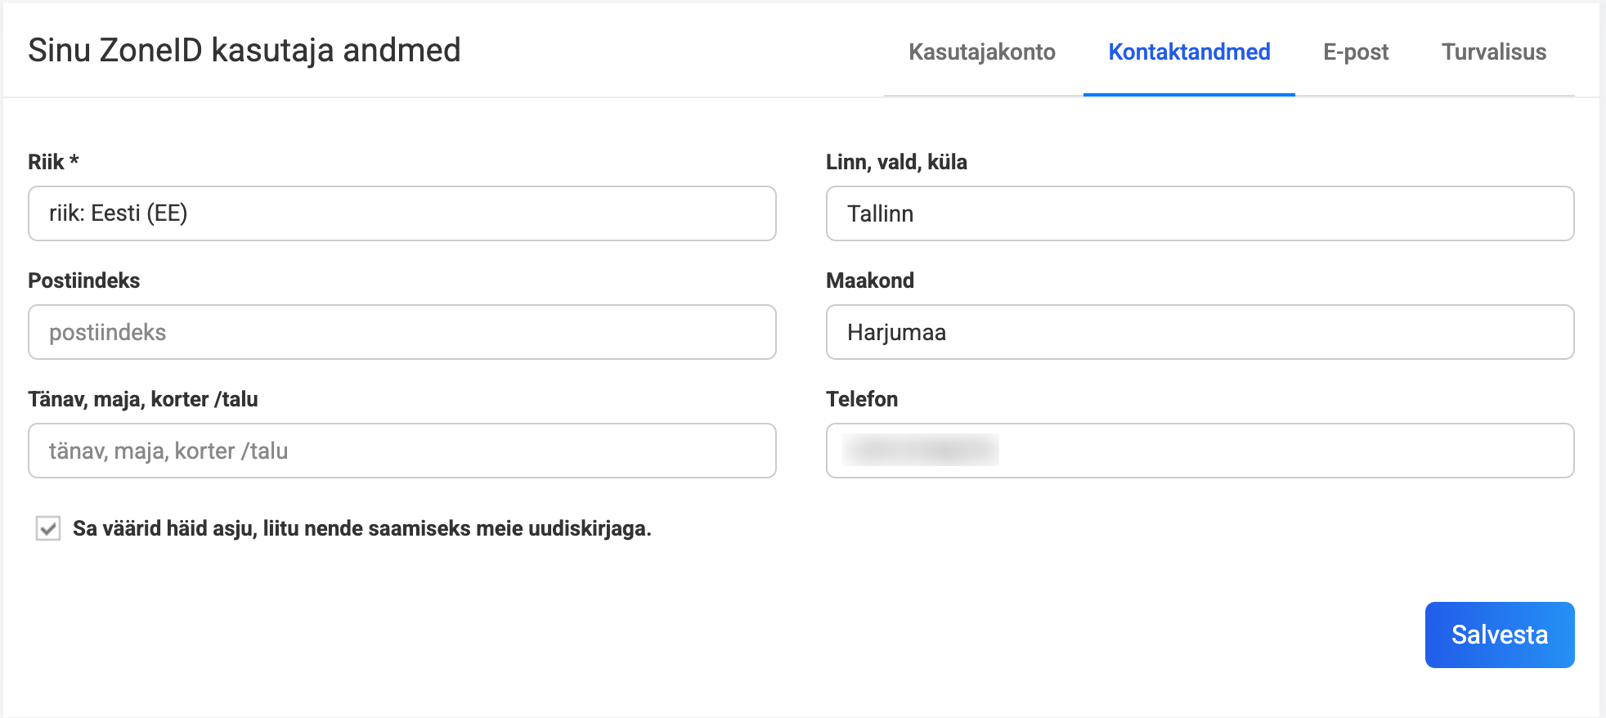
Task: Click the "Linn, vald, küla" label
Action: (x=895, y=162)
